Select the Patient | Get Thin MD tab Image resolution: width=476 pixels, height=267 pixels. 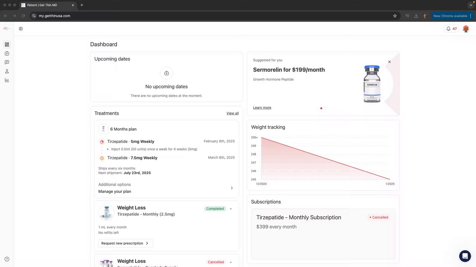48,5
